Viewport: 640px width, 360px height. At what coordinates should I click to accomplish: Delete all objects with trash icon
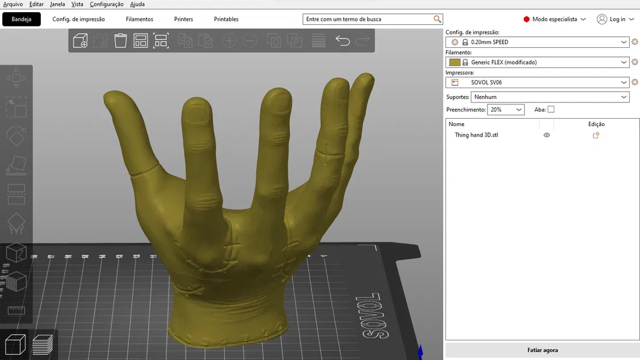(x=120, y=40)
